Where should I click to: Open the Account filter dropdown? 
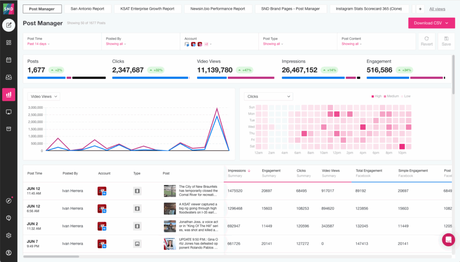(198, 44)
